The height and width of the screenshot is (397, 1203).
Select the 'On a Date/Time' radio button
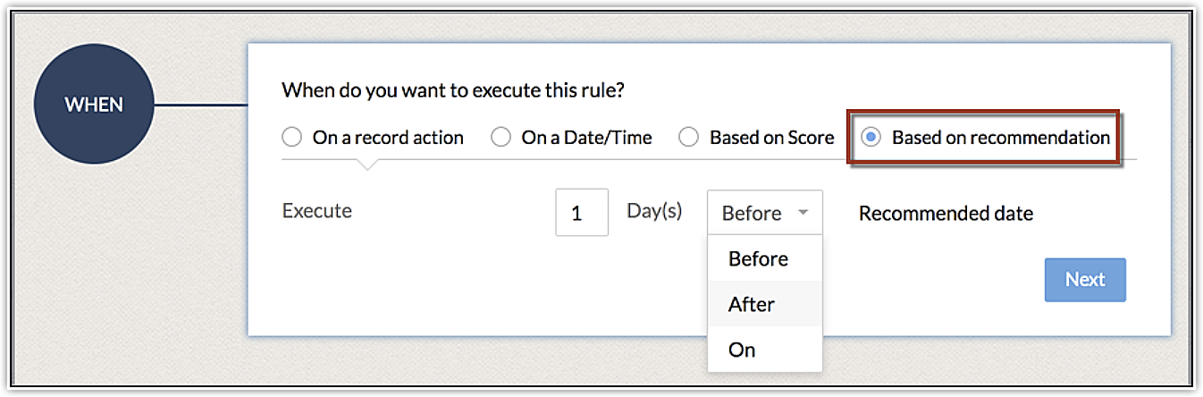(501, 138)
